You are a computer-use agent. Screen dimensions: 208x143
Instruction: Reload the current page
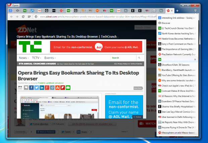(23, 16)
